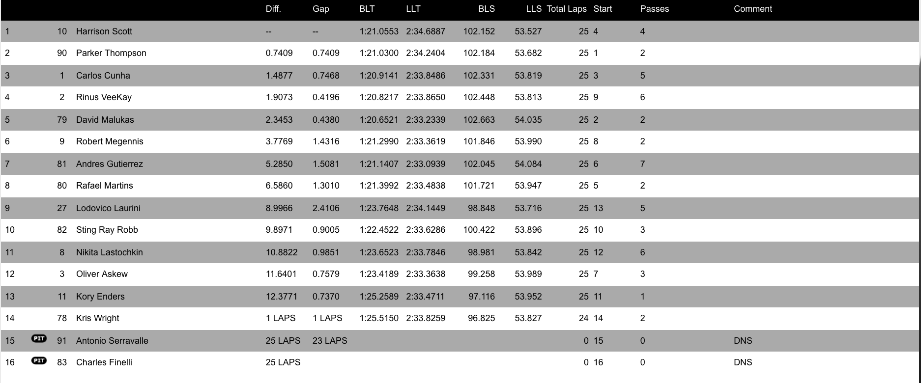Select Harrison Scott's driver name
The width and height of the screenshot is (921, 383).
coord(104,31)
